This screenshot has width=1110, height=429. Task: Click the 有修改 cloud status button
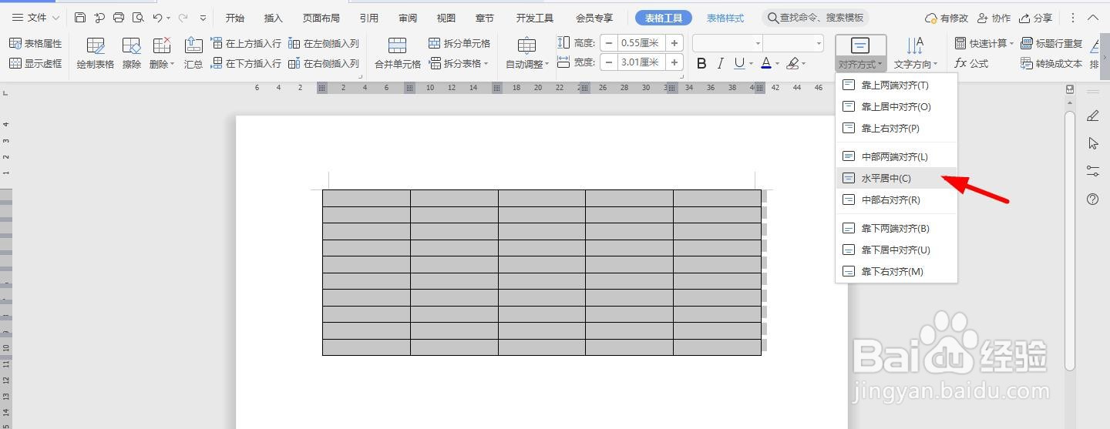(947, 18)
